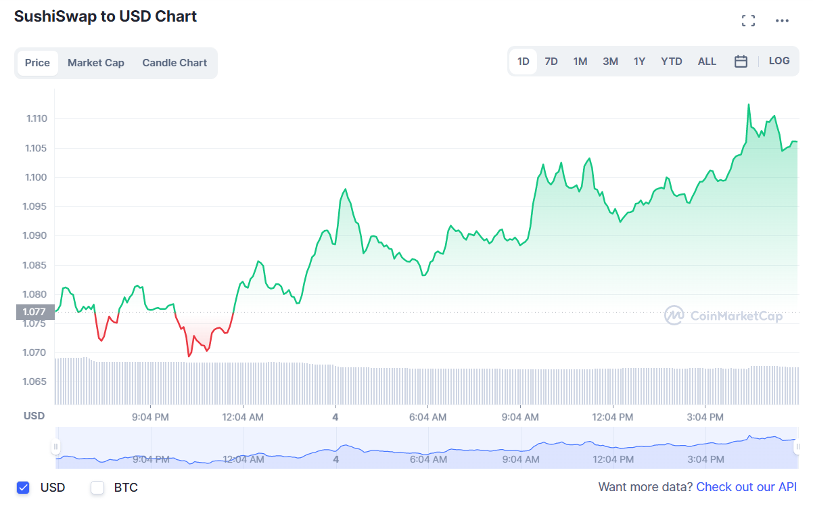Click the 'SushiSwap to USD Chart' heading
This screenshot has width=813, height=510.
[106, 16]
